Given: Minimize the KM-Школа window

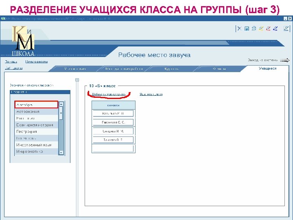Looking at the screenshot, I should [285, 18].
